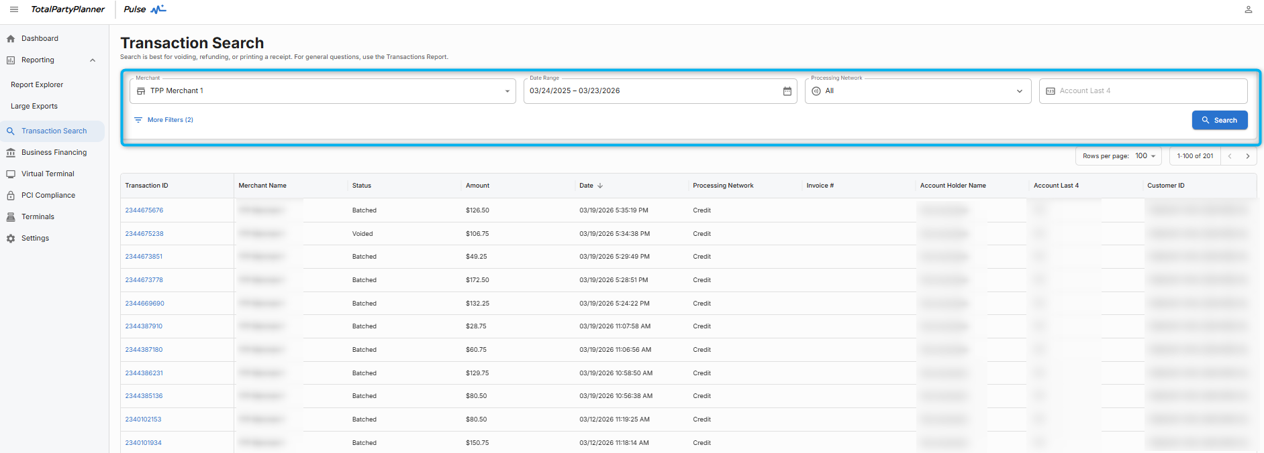Screen dimensions: 1264x453
Task: Click the user account profile icon
Action: tap(1248, 9)
